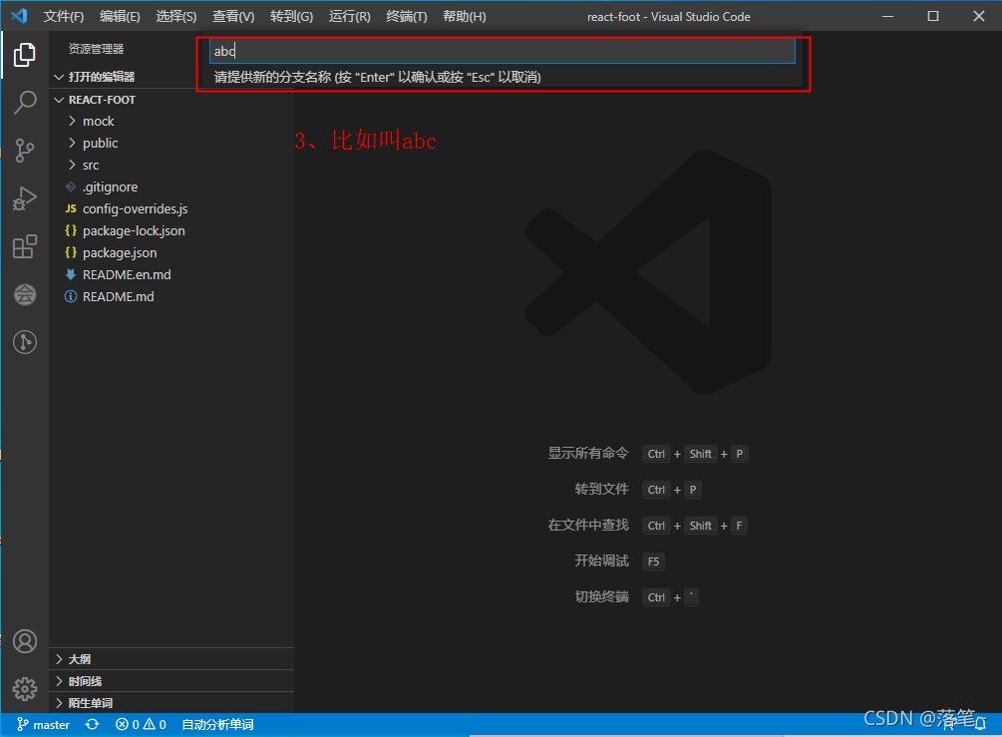Screen dimensions: 1002x737
Task: Click the 资源管理器 panel title
Action: coord(96,49)
